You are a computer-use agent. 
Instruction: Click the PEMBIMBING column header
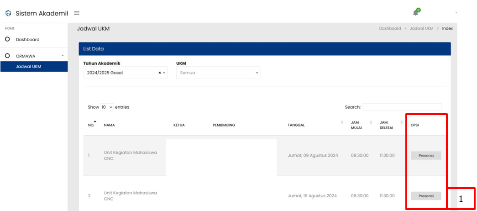pos(224,125)
